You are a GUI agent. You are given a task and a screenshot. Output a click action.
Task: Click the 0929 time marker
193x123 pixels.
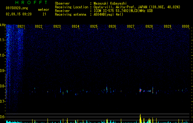168,26
